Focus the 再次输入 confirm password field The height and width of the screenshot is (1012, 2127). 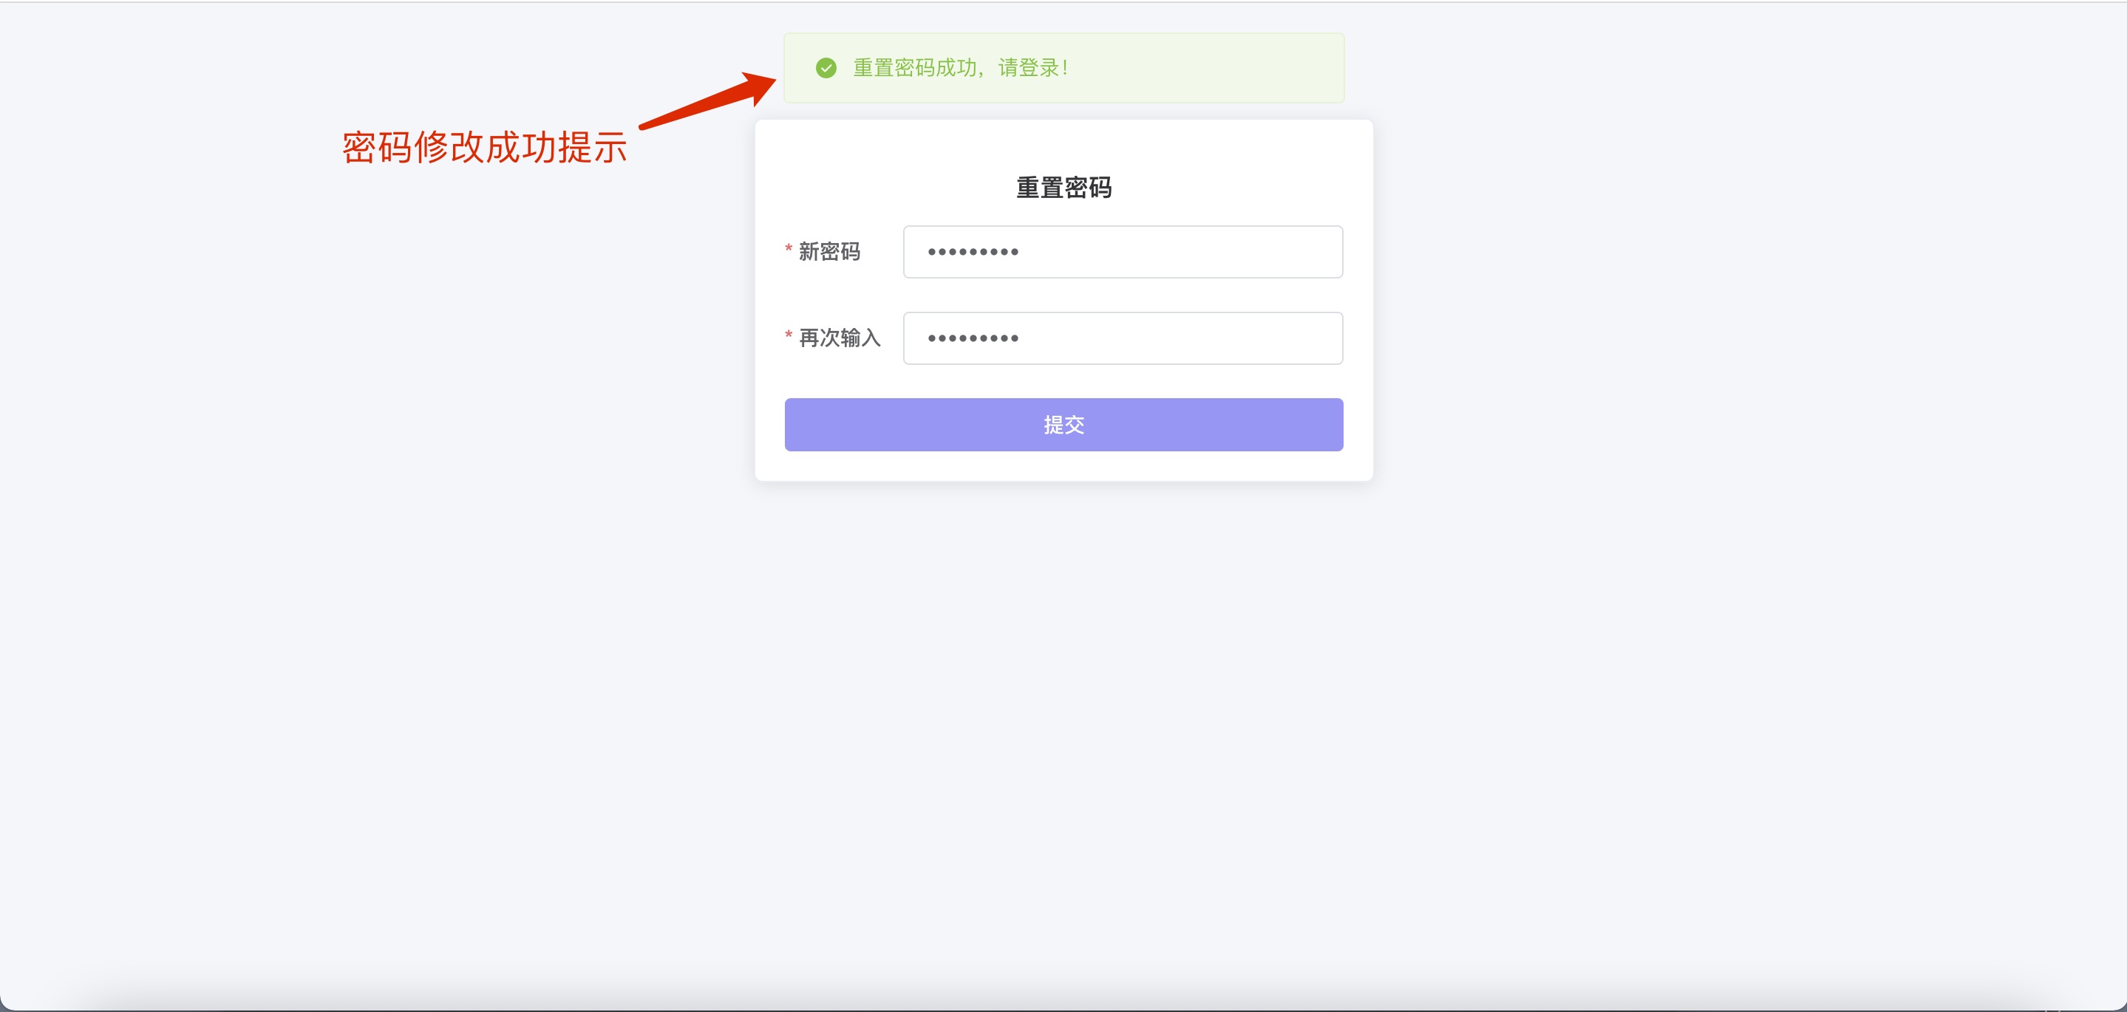[x=1122, y=338]
